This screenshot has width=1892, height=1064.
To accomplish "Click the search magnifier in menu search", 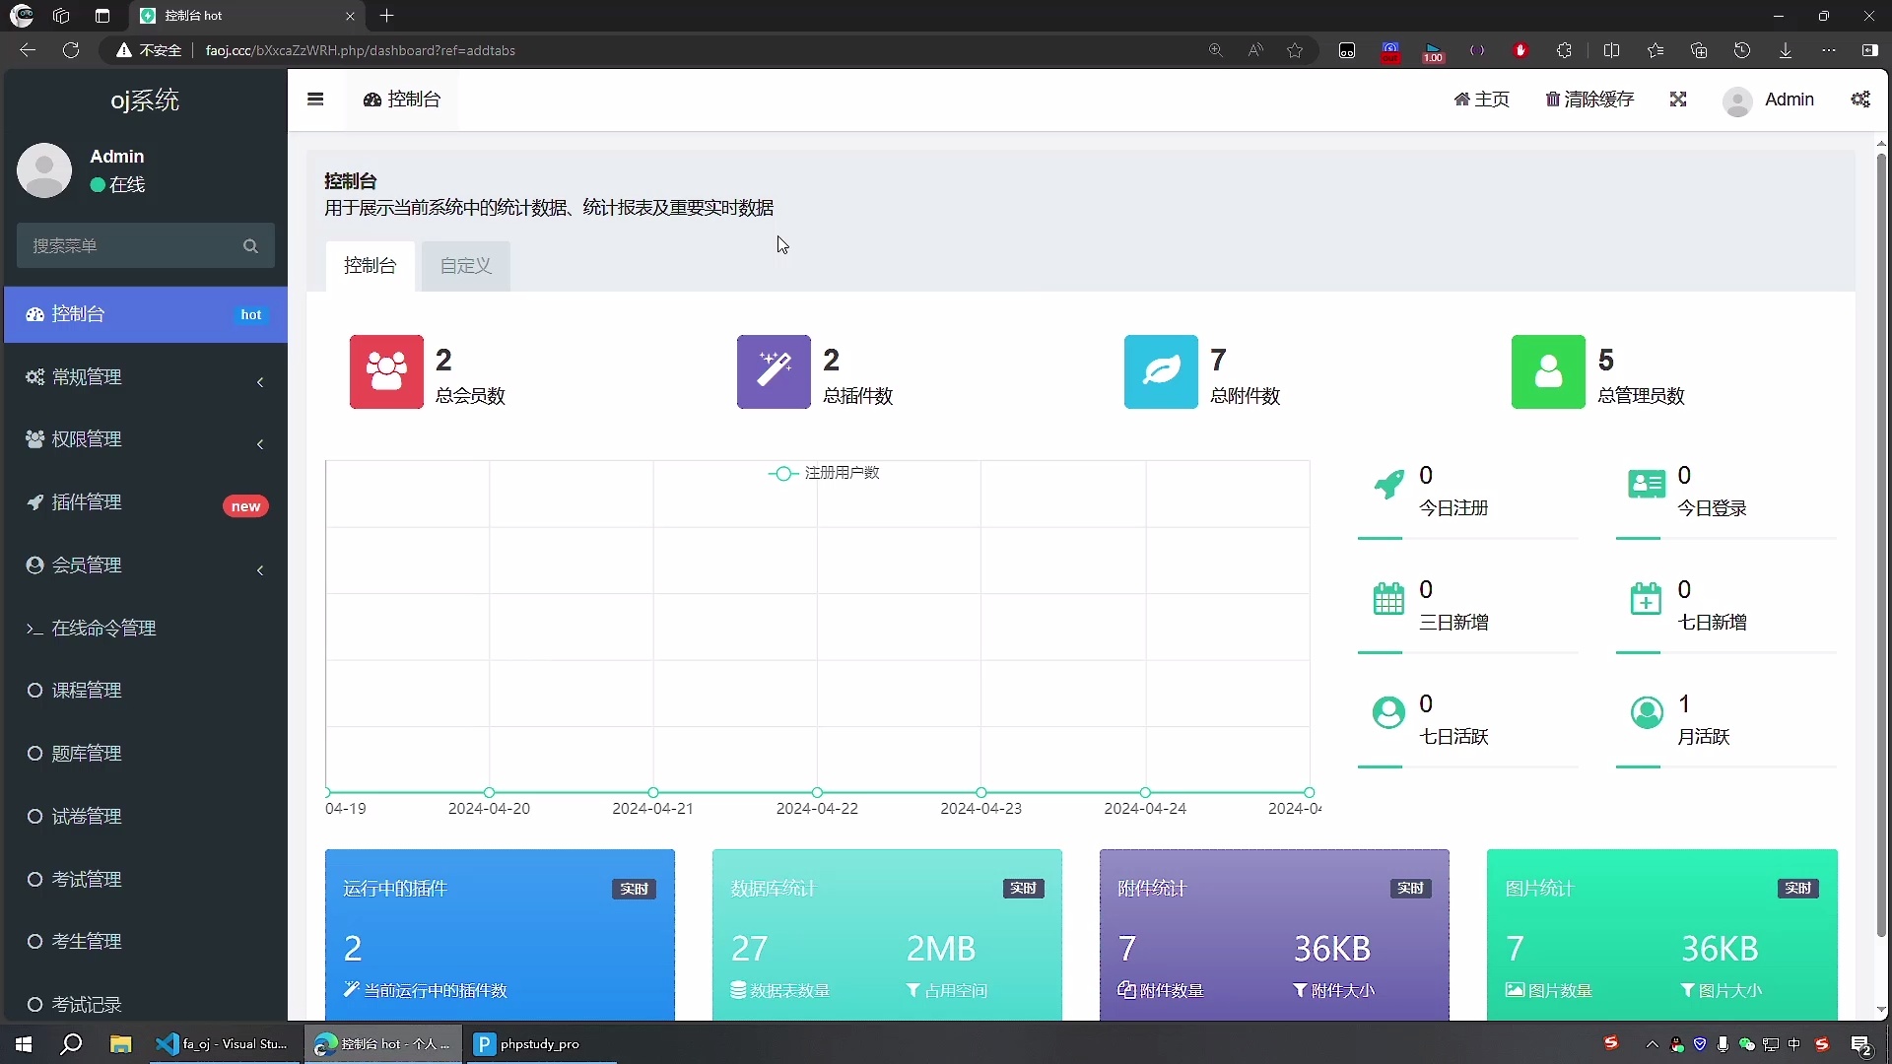I will 250,246.
